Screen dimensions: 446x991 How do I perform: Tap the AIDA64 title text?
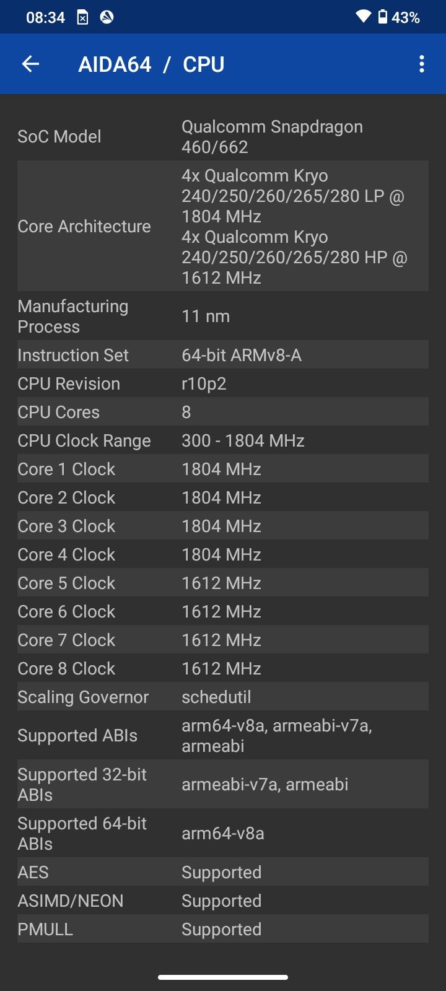tap(115, 64)
